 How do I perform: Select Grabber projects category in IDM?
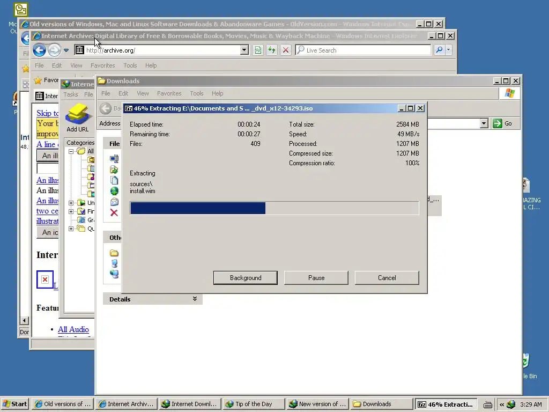[86, 220]
